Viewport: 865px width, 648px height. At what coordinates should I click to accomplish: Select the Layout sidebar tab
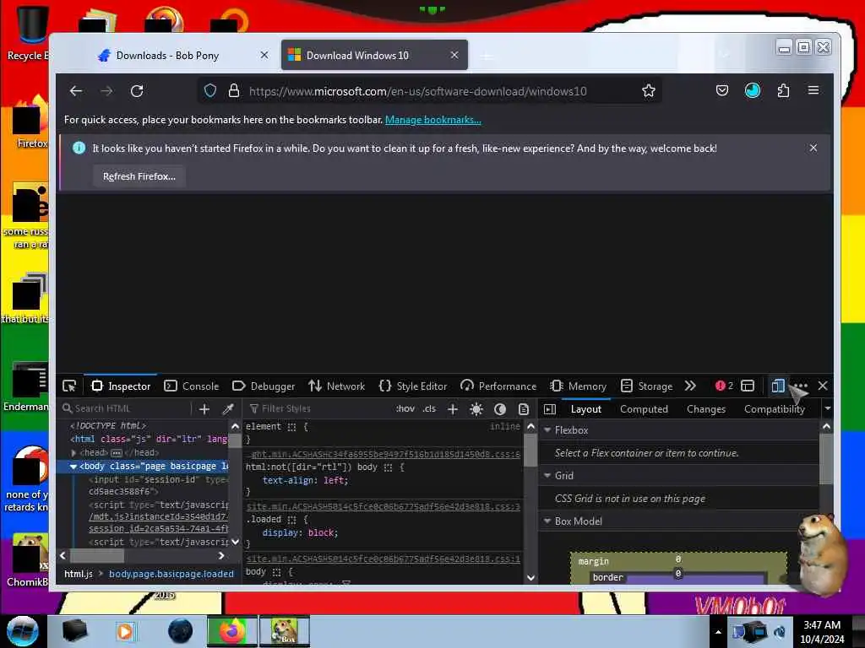coord(586,409)
